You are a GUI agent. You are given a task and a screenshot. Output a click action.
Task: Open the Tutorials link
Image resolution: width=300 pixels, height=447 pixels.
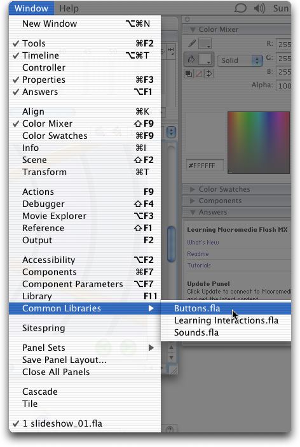click(199, 265)
